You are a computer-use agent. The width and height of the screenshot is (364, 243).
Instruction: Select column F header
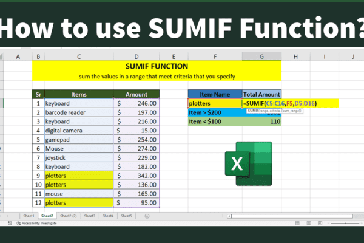tap(215, 56)
